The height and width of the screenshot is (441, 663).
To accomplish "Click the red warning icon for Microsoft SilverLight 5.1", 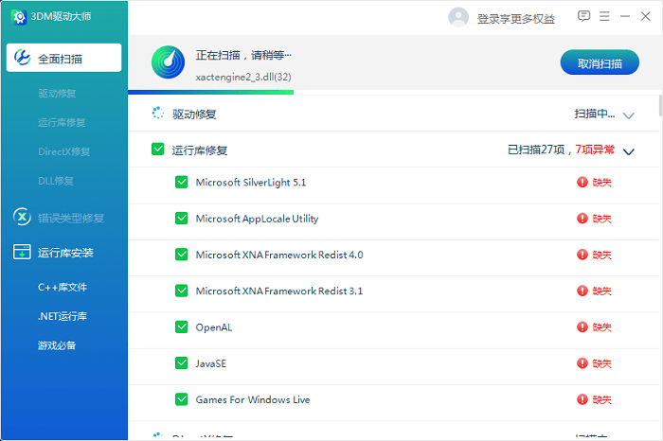I will (x=582, y=182).
